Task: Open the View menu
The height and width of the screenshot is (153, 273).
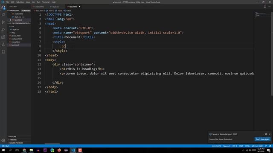Action: [28, 2]
